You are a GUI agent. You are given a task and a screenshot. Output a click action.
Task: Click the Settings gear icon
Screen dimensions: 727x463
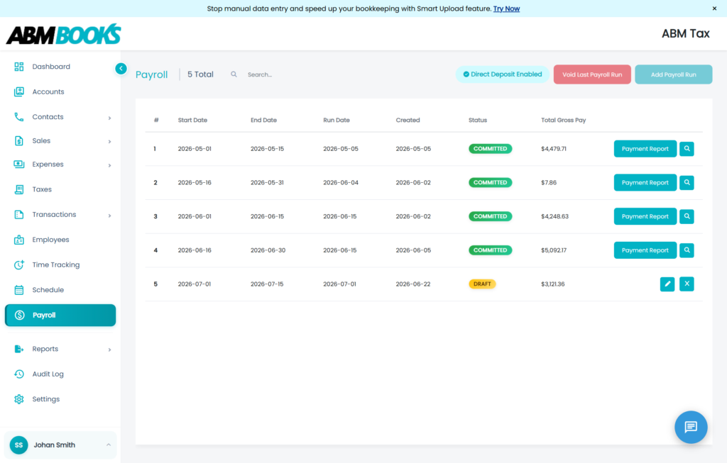pos(19,399)
